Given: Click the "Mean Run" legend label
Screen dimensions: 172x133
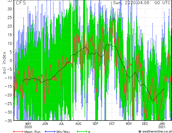Looking at the screenshot, I should (33, 132).
